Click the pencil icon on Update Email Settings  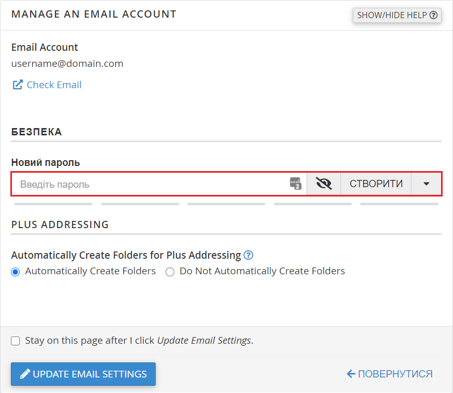24,374
